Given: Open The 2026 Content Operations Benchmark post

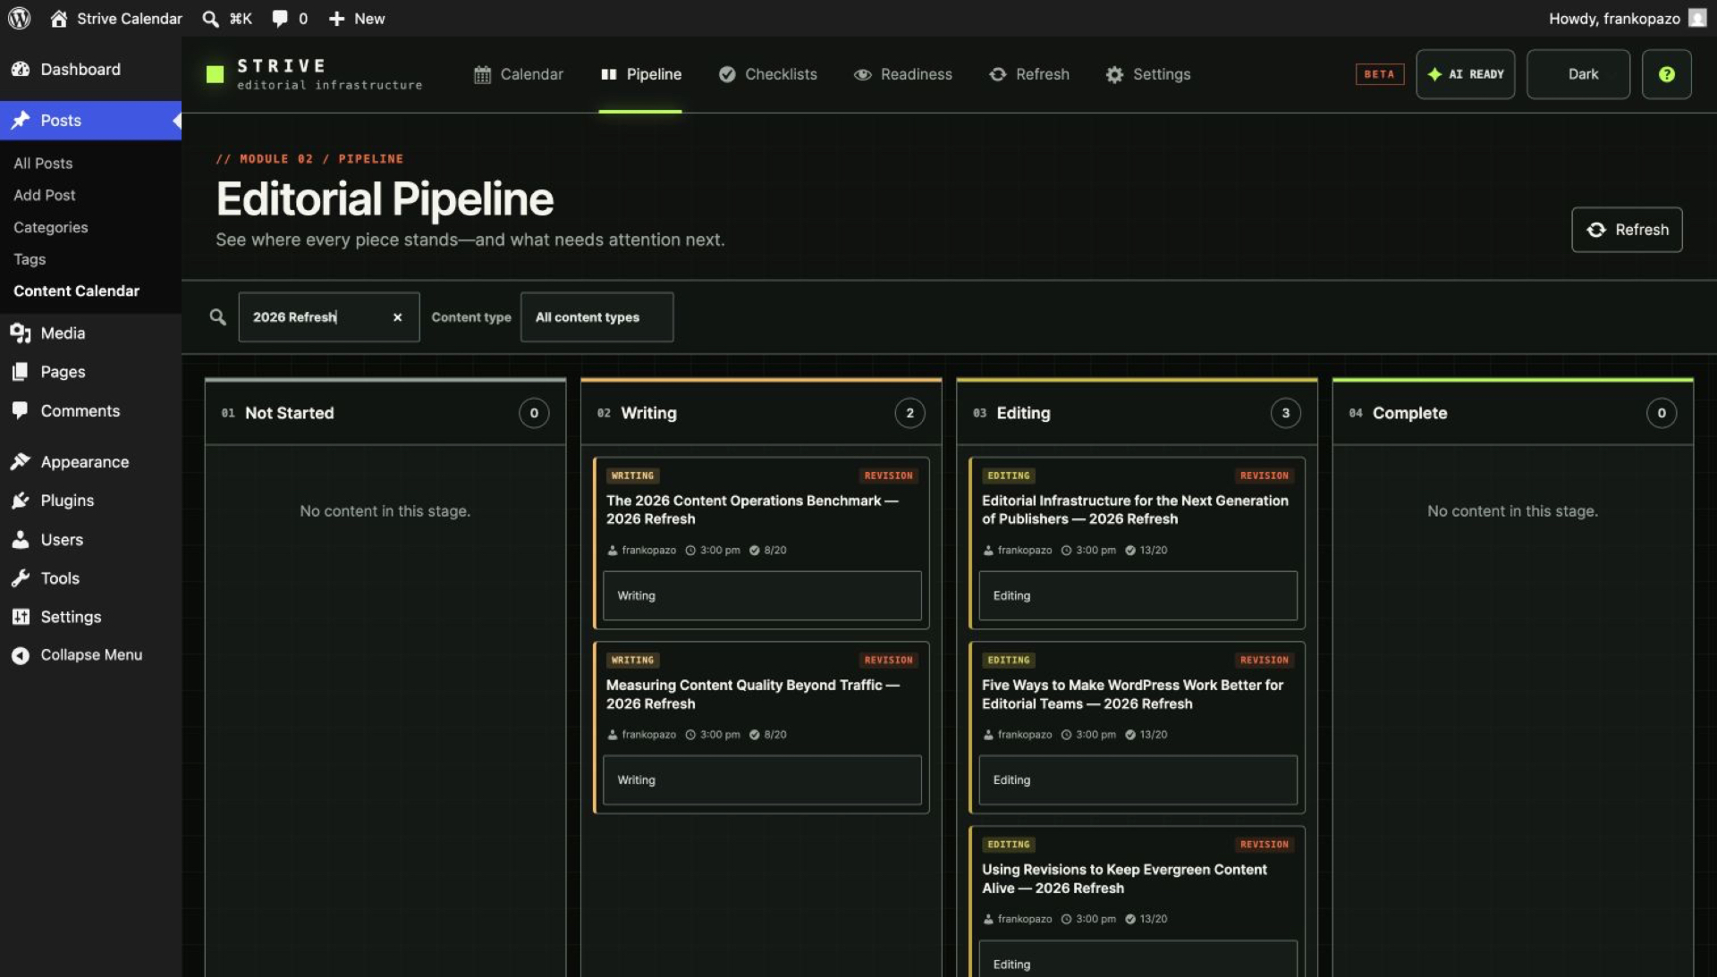Looking at the screenshot, I should 752,510.
